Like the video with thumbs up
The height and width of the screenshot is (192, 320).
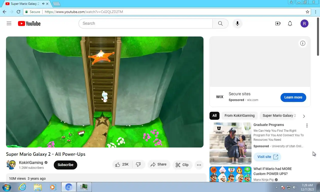coord(122,164)
